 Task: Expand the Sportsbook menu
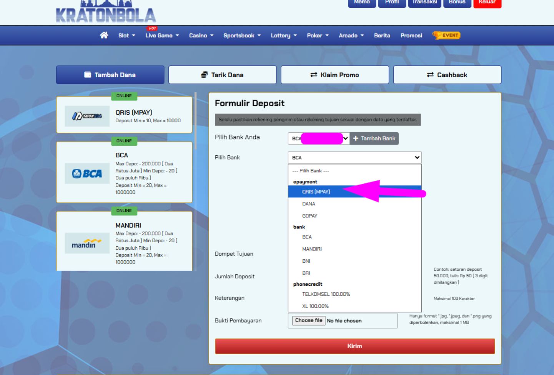(242, 35)
